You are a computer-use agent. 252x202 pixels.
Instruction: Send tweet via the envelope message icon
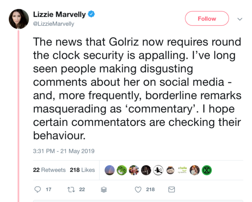point(171,190)
